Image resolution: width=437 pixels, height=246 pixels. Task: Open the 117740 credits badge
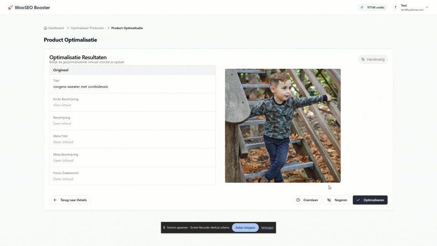pos(372,8)
